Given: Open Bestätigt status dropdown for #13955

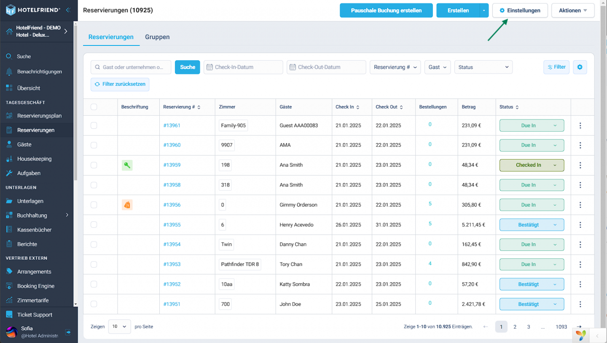Looking at the screenshot, I should pos(532,225).
